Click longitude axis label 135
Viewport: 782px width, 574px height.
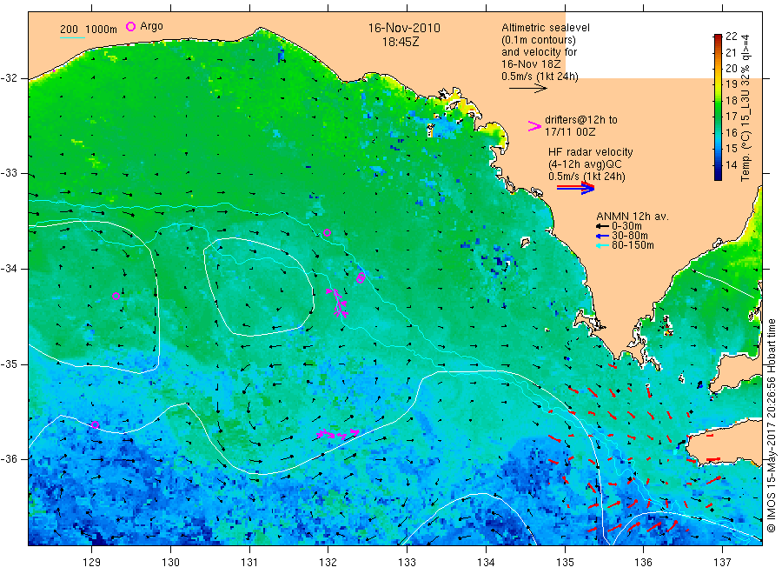(565, 563)
